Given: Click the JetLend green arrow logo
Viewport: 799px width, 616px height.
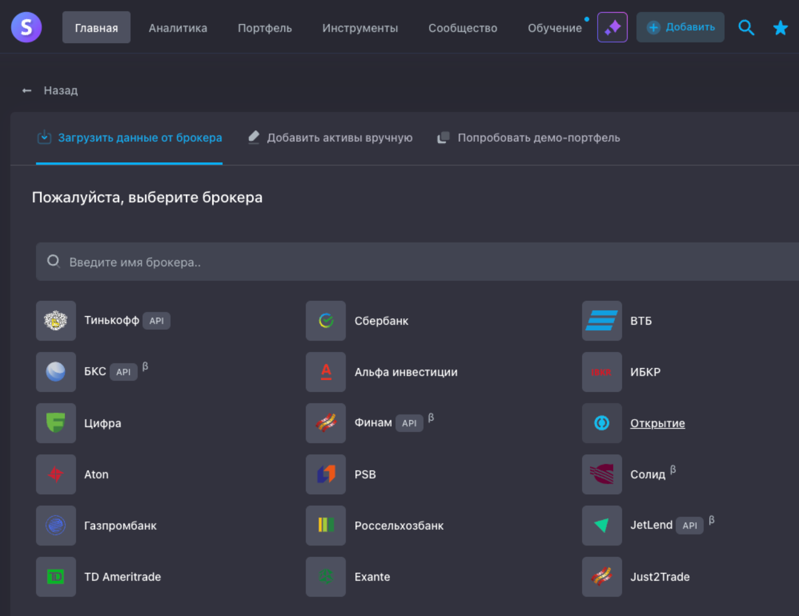Looking at the screenshot, I should (x=602, y=526).
